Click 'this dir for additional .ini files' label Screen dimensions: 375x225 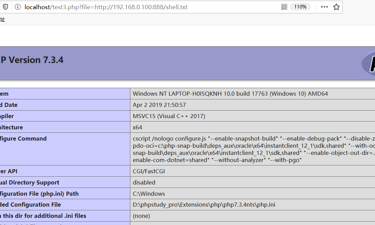pyautogui.click(x=43, y=216)
